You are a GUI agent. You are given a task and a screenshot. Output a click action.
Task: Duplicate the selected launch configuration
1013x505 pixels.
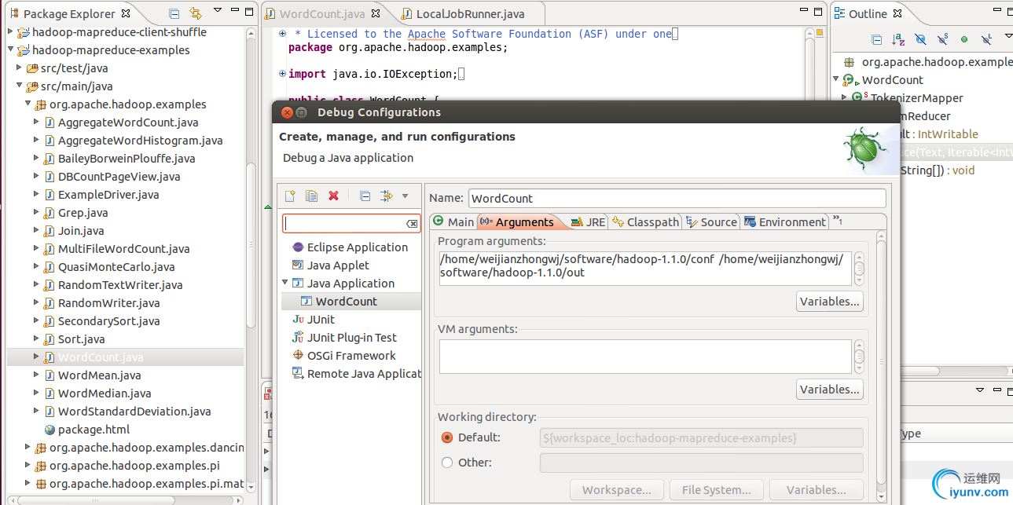click(x=311, y=196)
